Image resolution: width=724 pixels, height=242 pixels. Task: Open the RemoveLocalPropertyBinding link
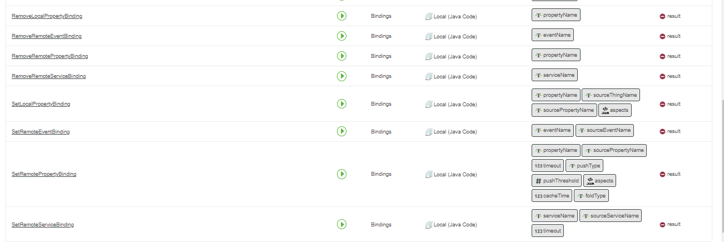click(x=47, y=16)
